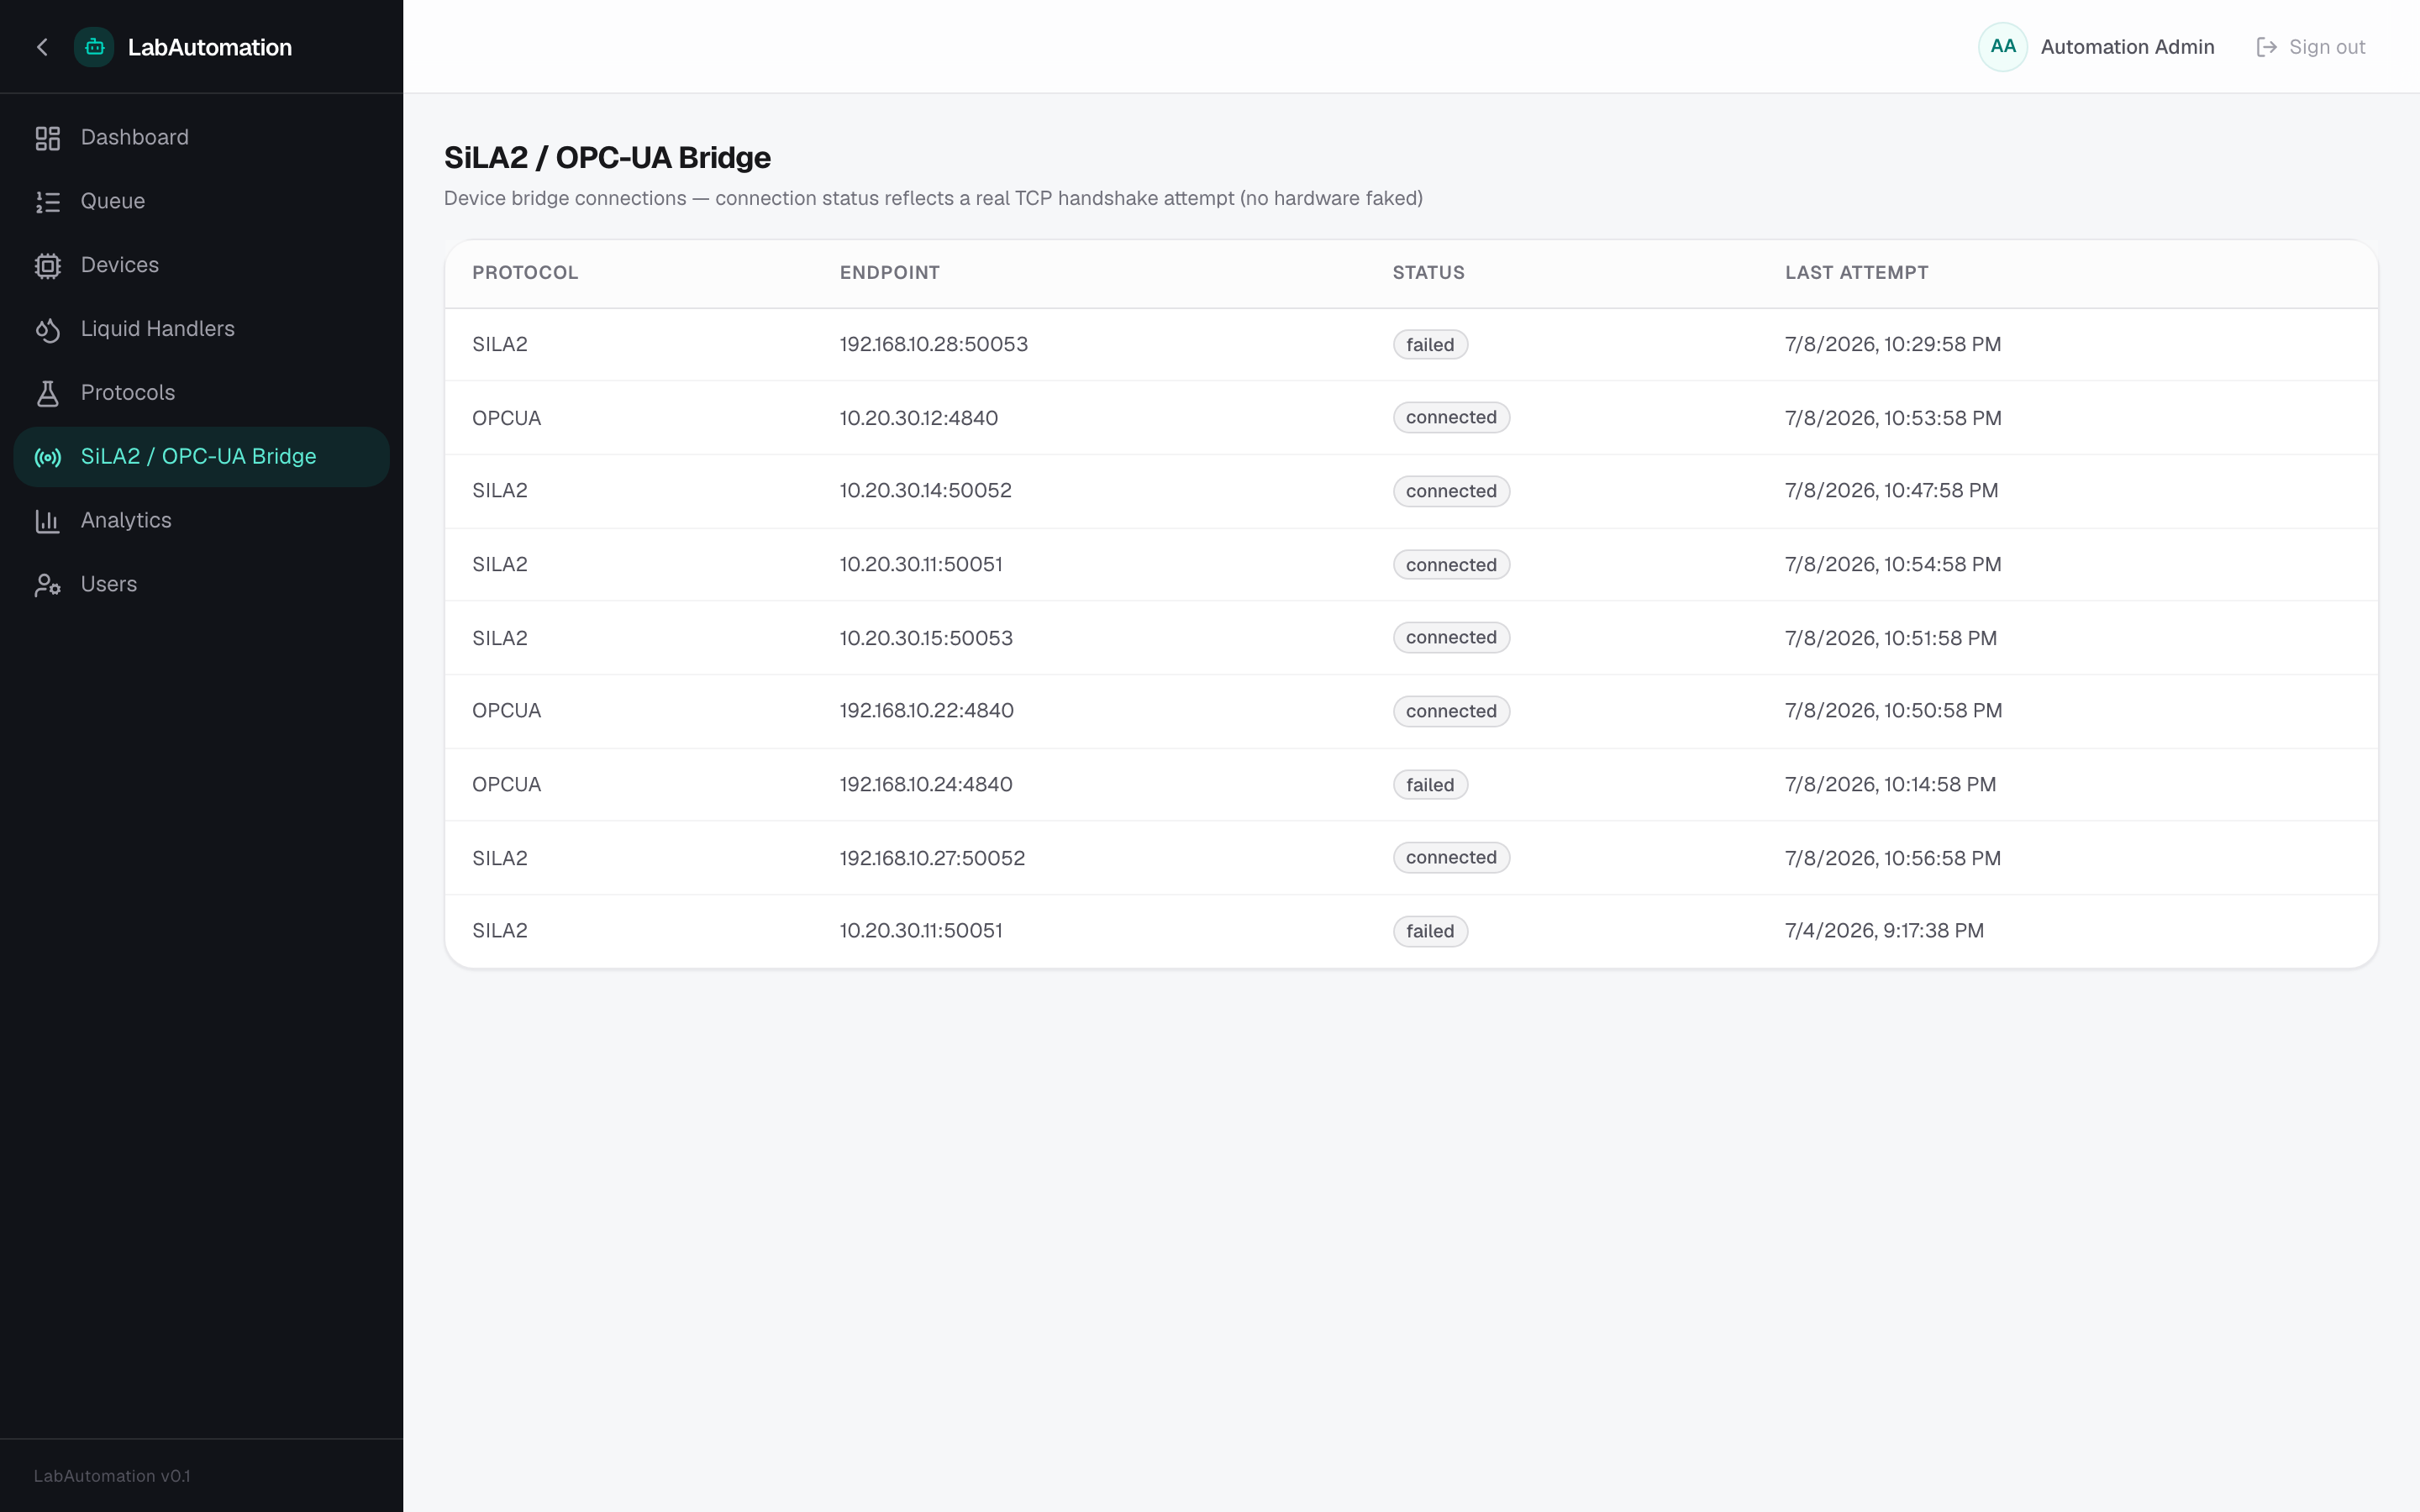Click the Dashboard grid icon
This screenshot has width=2420, height=1512.
[47, 138]
